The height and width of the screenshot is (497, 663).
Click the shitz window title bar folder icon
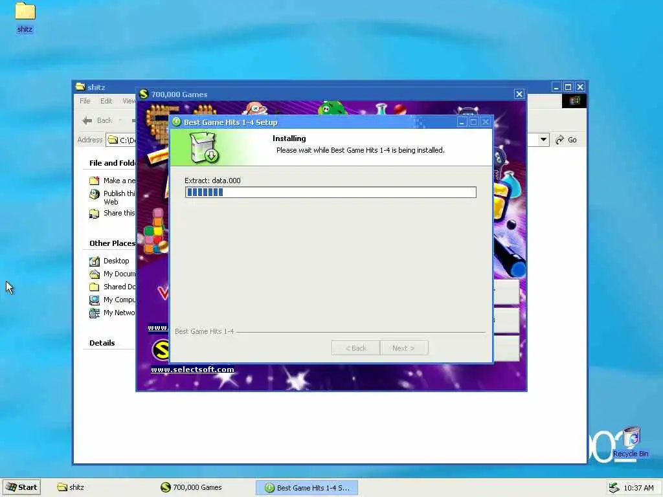click(80, 87)
